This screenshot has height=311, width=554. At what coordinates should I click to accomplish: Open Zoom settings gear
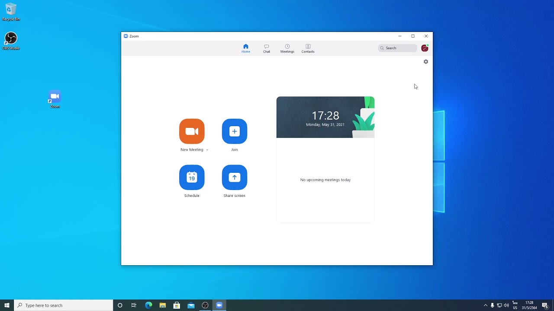tap(426, 62)
